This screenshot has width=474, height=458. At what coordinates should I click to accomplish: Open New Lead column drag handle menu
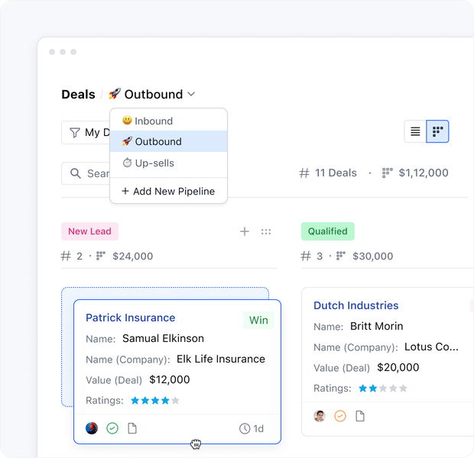pyautogui.click(x=266, y=231)
